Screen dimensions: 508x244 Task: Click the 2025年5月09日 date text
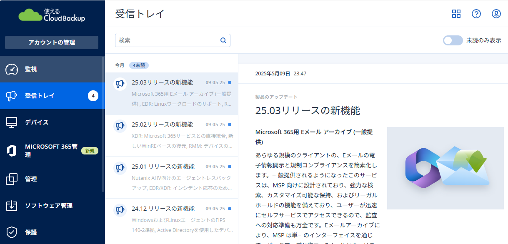coord(273,74)
